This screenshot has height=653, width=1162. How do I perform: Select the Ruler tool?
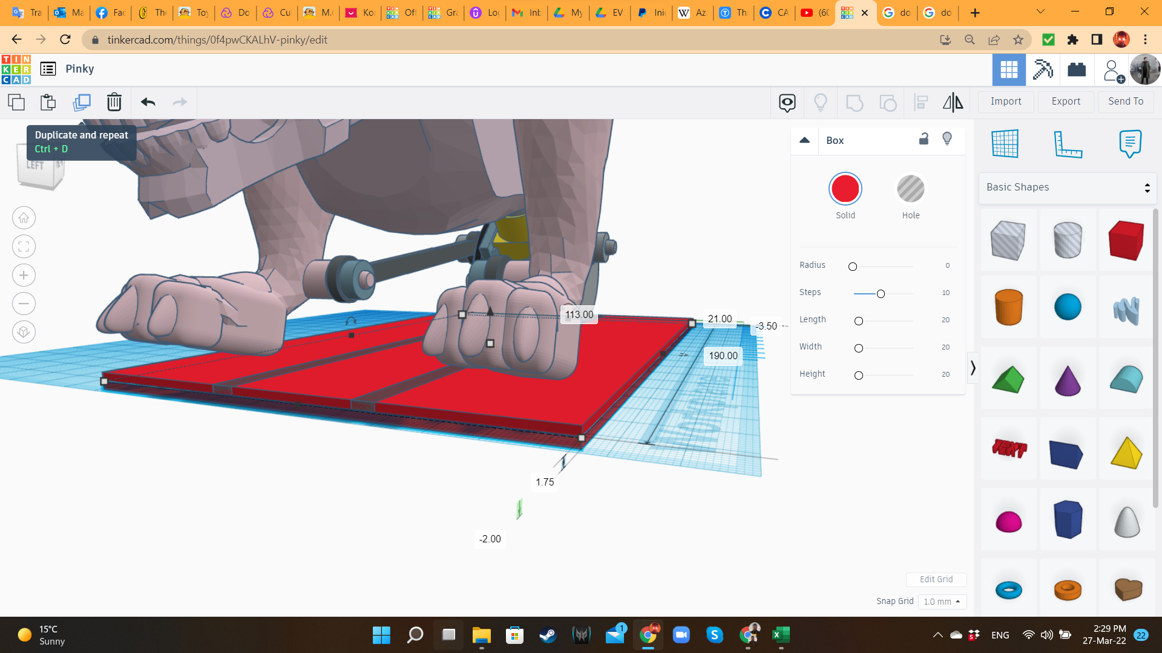(x=1067, y=144)
